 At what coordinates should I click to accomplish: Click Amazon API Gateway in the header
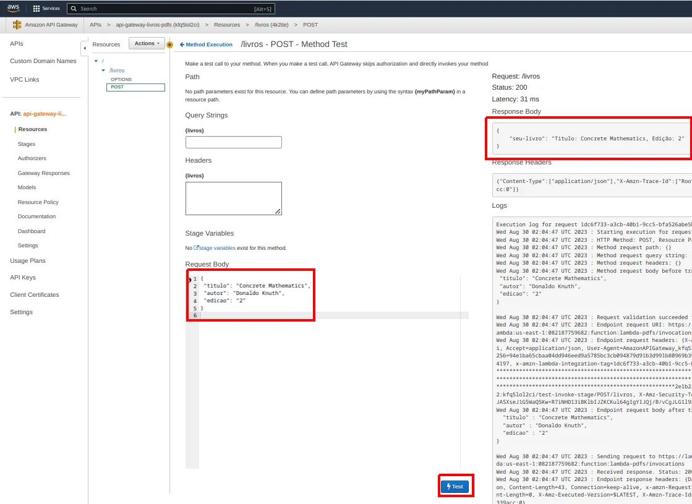coord(51,25)
